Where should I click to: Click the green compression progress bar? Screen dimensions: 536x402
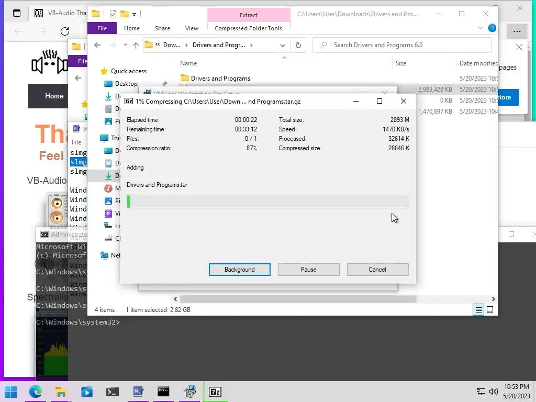(x=267, y=202)
